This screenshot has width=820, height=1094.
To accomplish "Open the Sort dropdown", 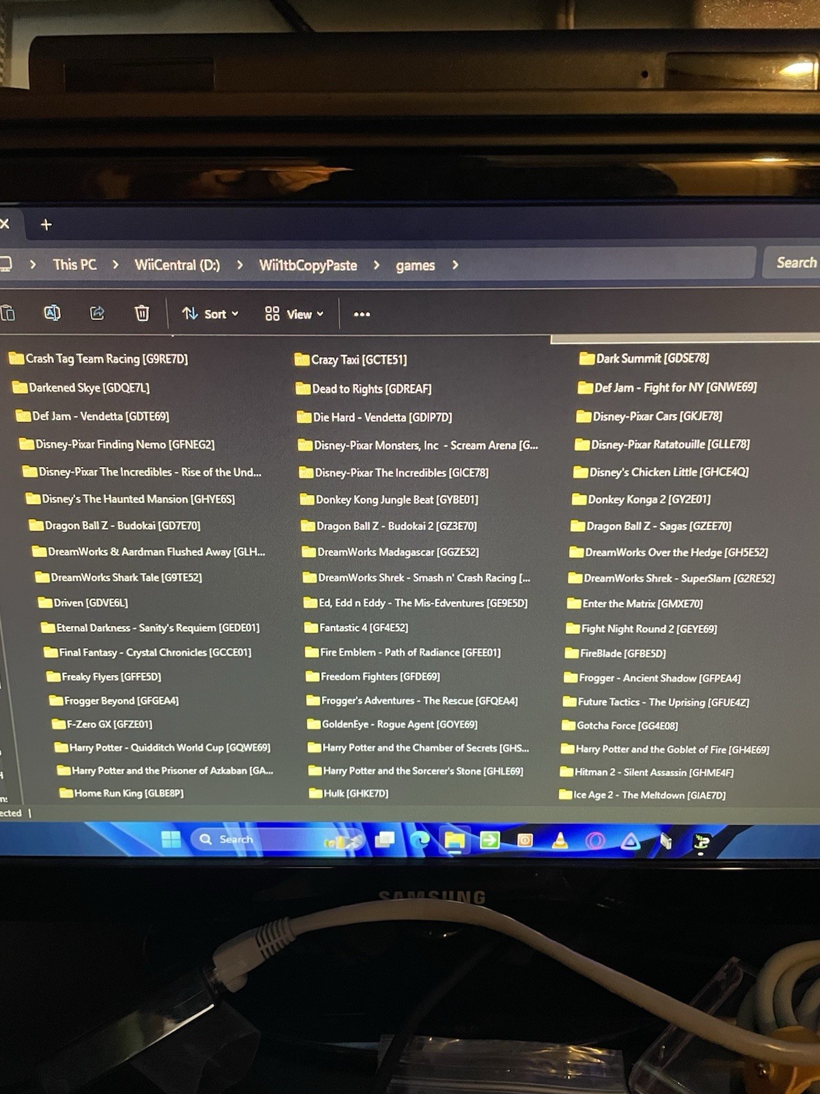I will (210, 314).
